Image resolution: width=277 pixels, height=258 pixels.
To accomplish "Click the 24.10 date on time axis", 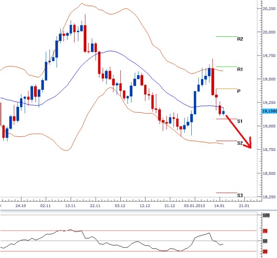I will [21, 206].
